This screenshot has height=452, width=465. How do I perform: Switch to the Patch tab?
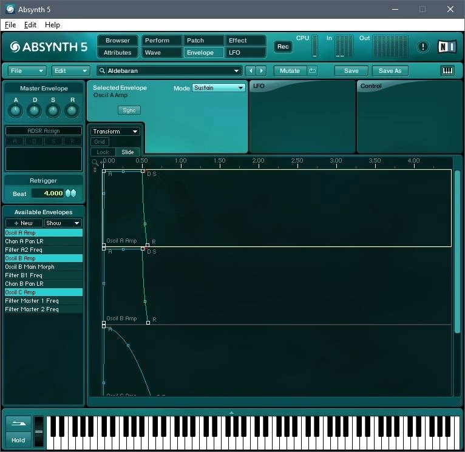pos(204,40)
